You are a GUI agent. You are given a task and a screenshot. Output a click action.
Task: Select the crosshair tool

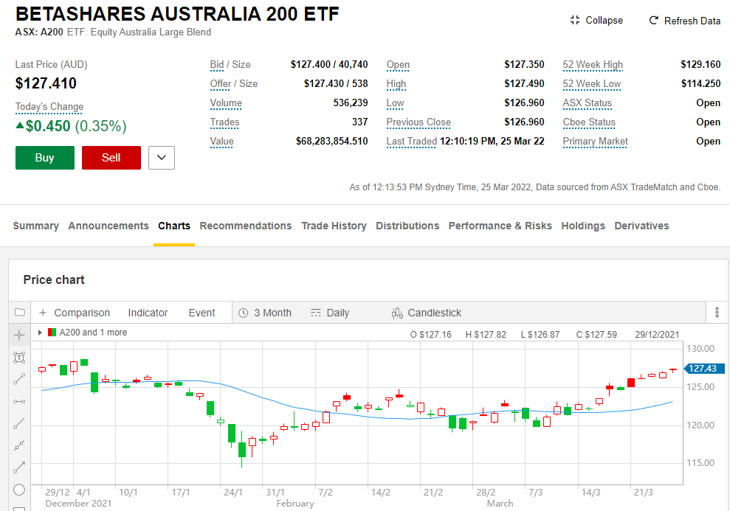pos(19,335)
